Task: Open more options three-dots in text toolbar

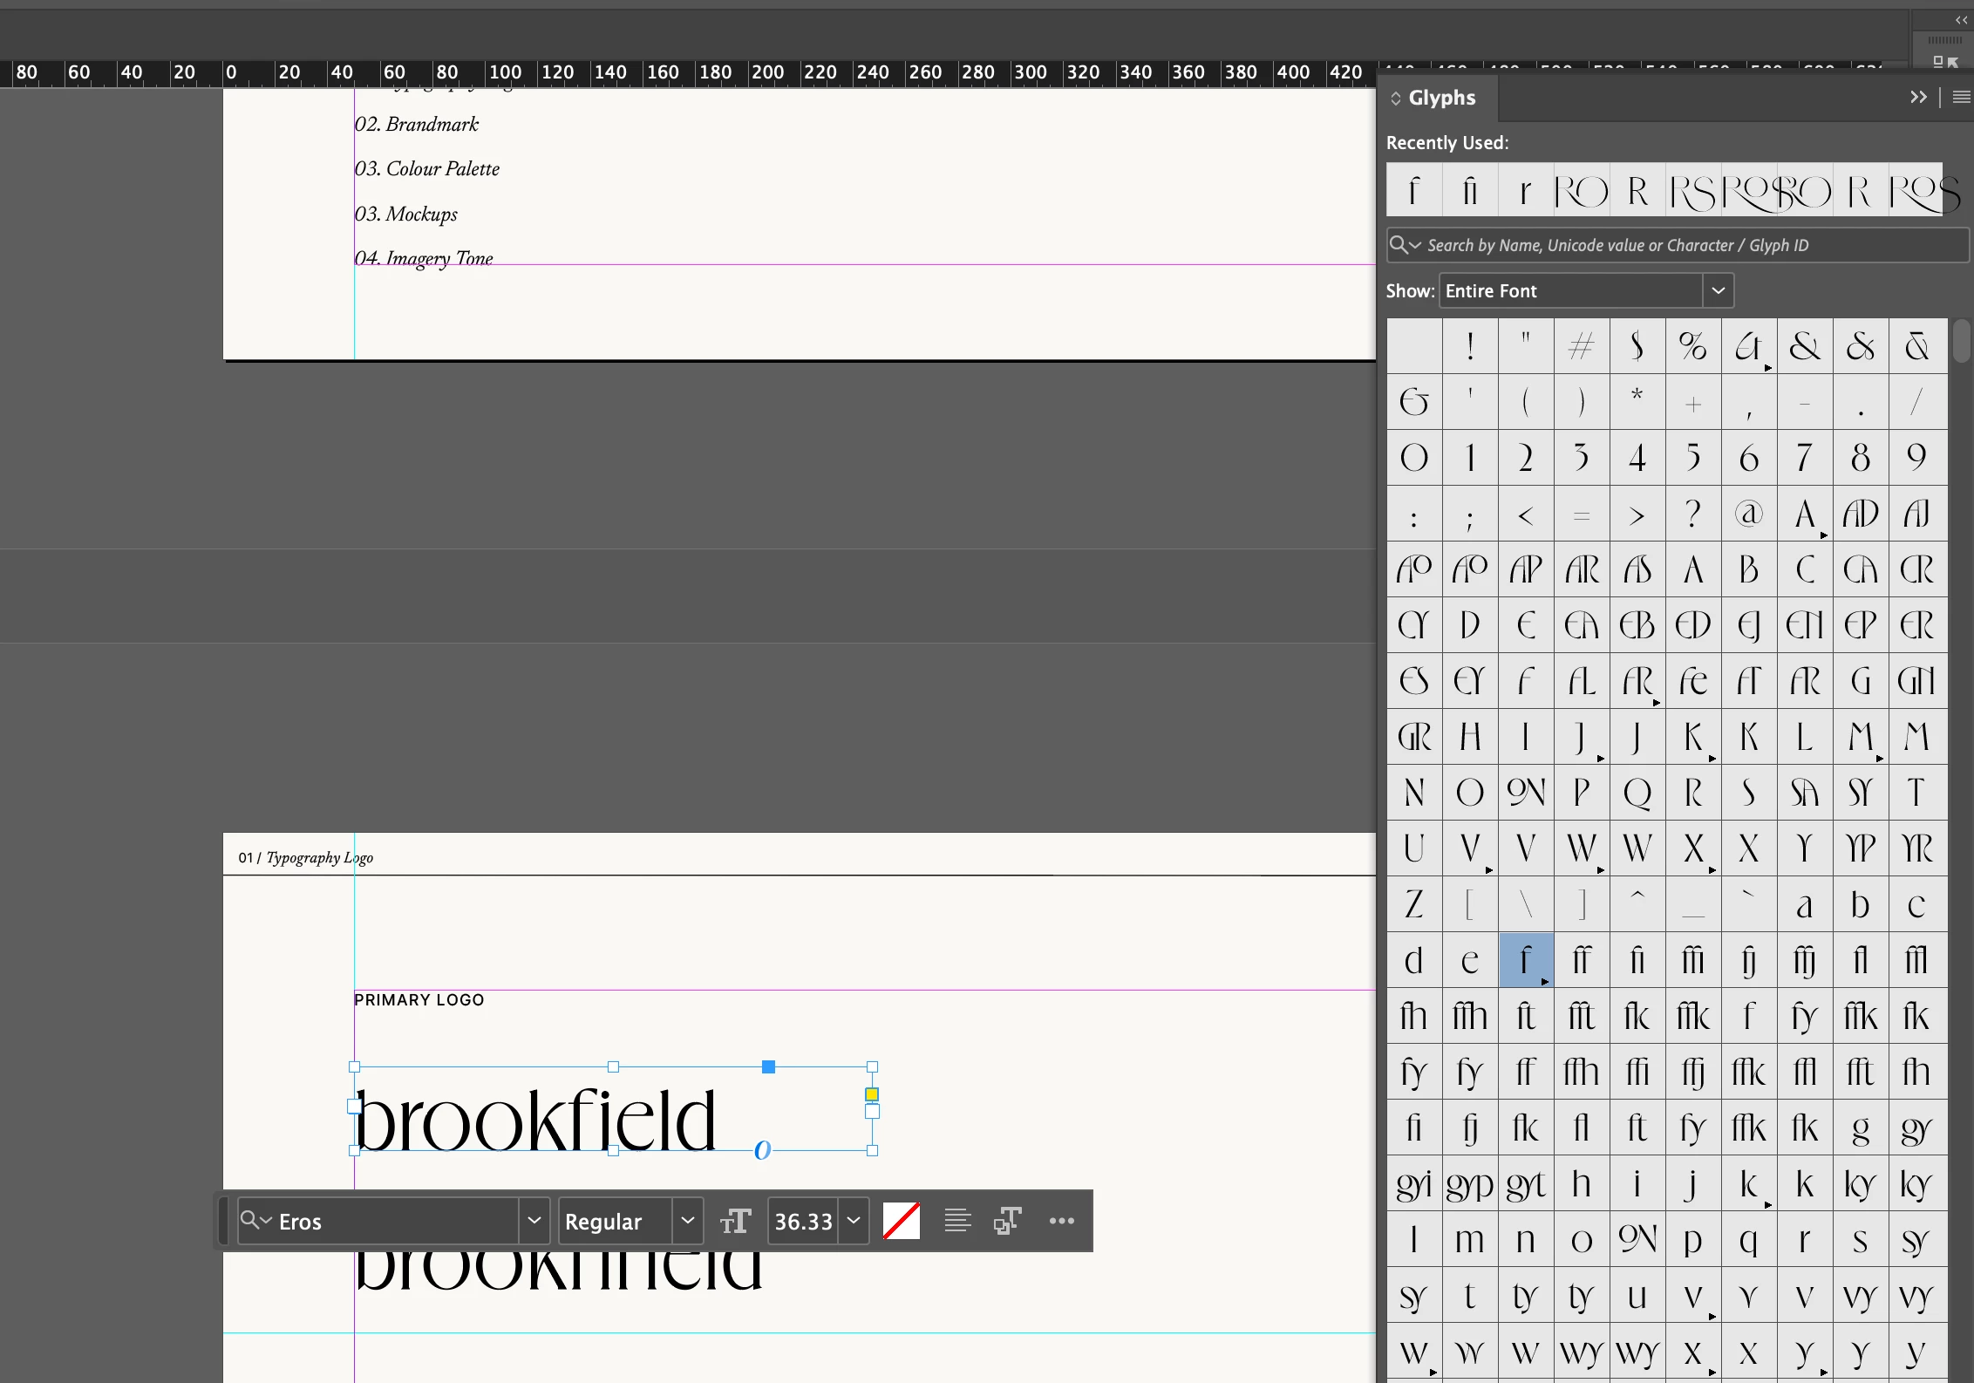Action: [1061, 1221]
